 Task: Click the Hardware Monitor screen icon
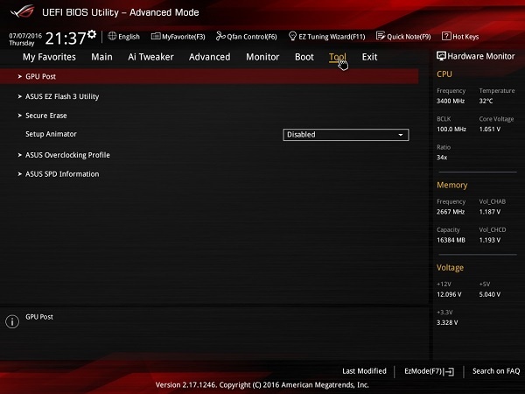coord(441,56)
